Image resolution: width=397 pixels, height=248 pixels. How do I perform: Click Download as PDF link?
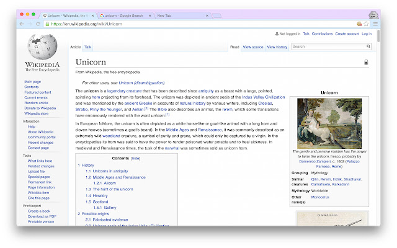(42, 216)
